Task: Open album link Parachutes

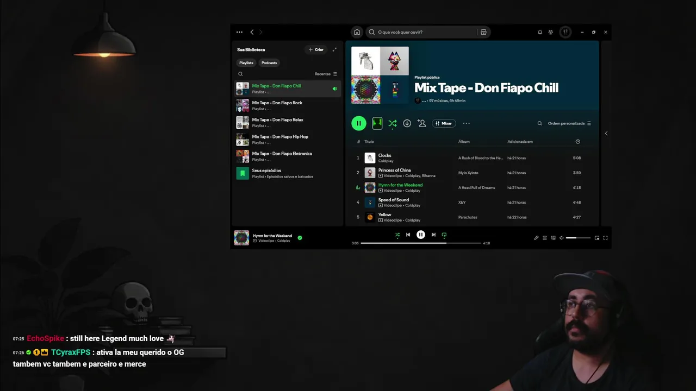Action: tap(468, 217)
